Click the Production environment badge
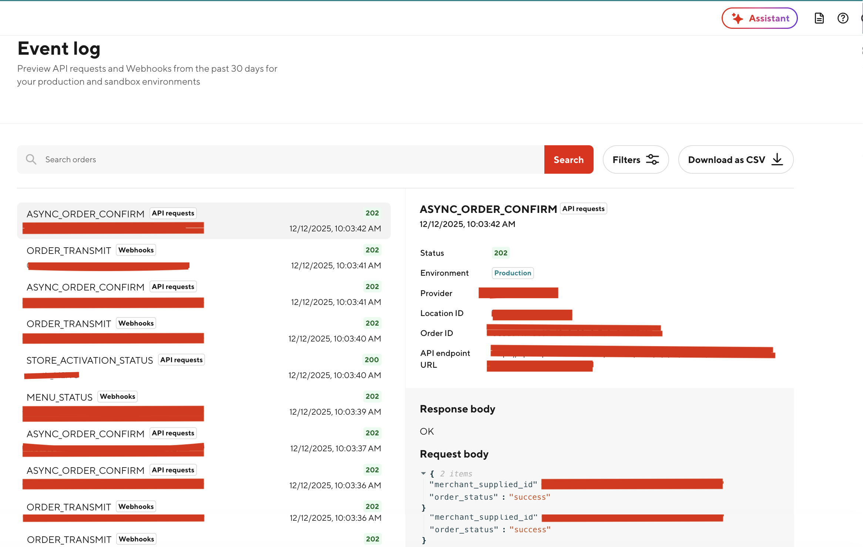The height and width of the screenshot is (547, 863). coord(513,273)
